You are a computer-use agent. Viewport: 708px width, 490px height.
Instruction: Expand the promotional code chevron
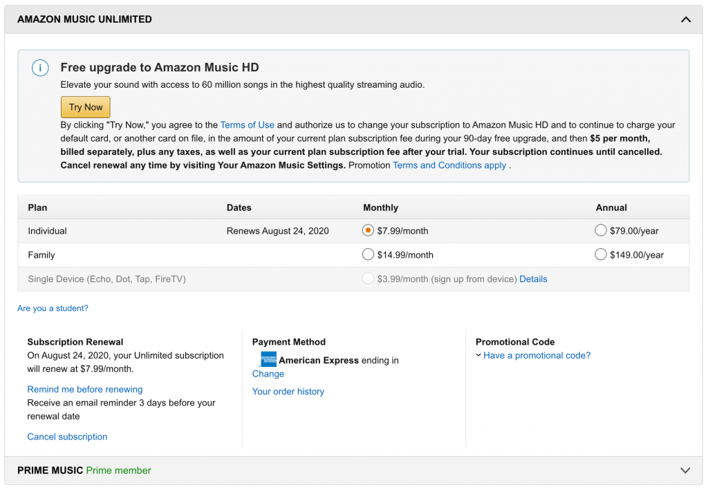478,355
